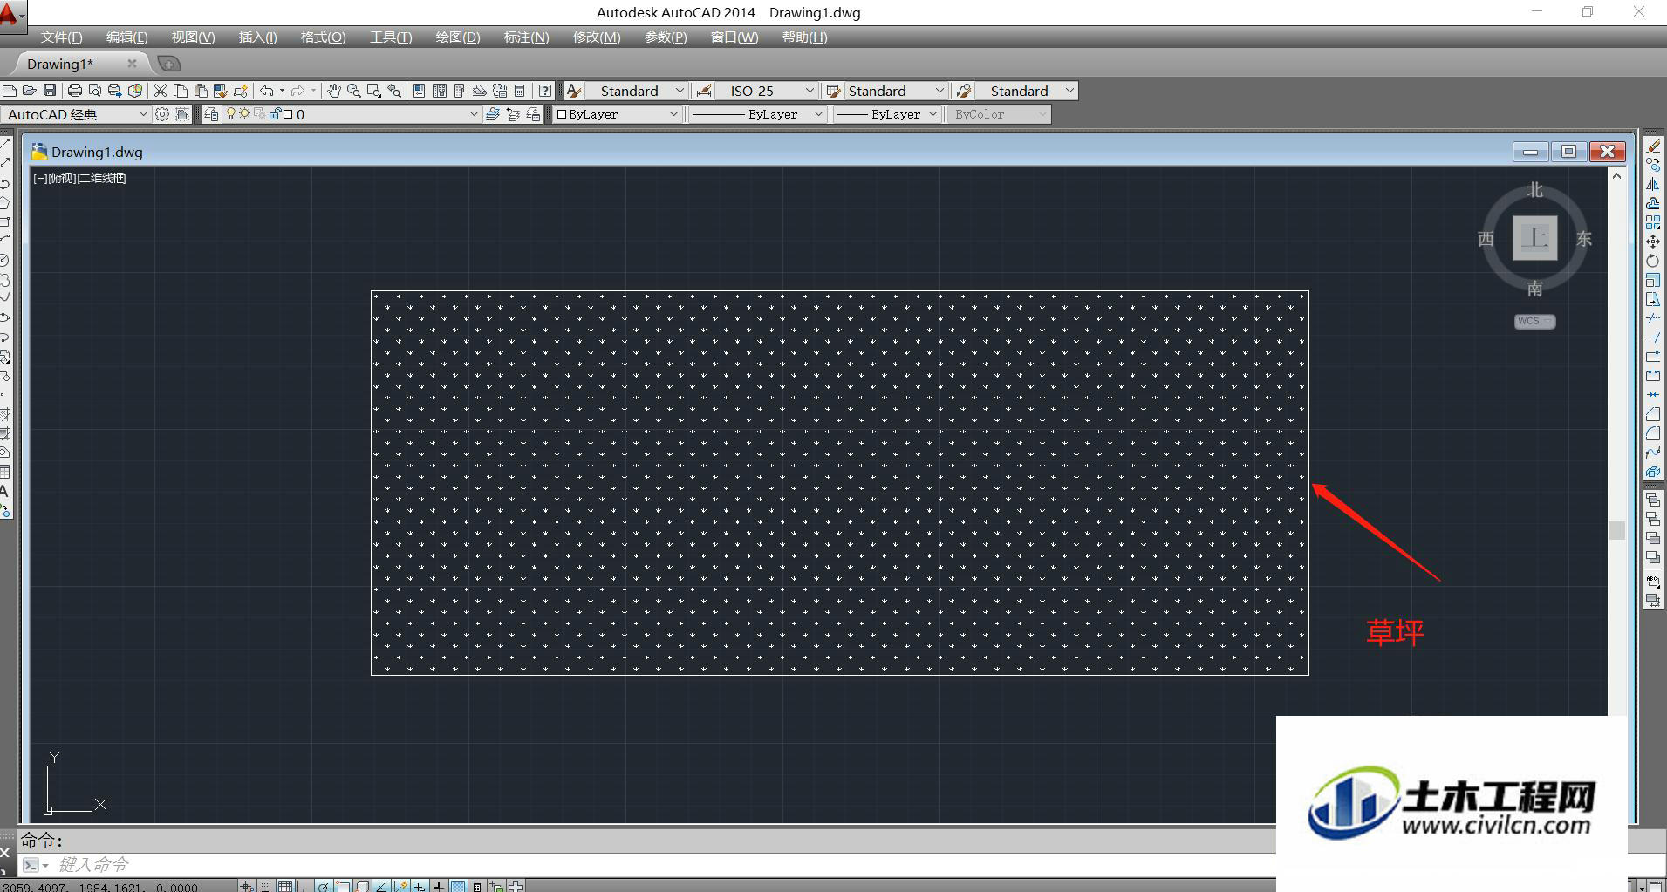The width and height of the screenshot is (1667, 892).
Task: Open Plot Preview
Action: [x=95, y=91]
